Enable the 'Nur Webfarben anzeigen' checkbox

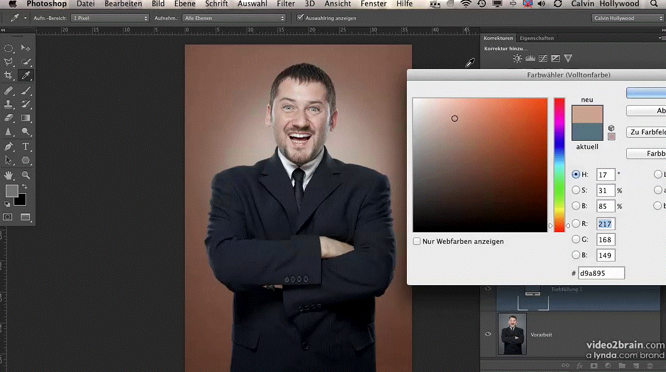[417, 241]
